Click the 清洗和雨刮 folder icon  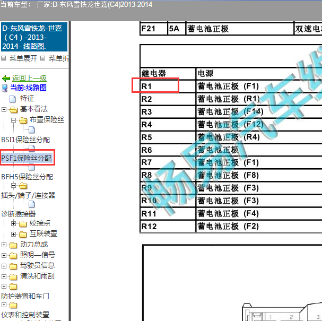point(14,277)
